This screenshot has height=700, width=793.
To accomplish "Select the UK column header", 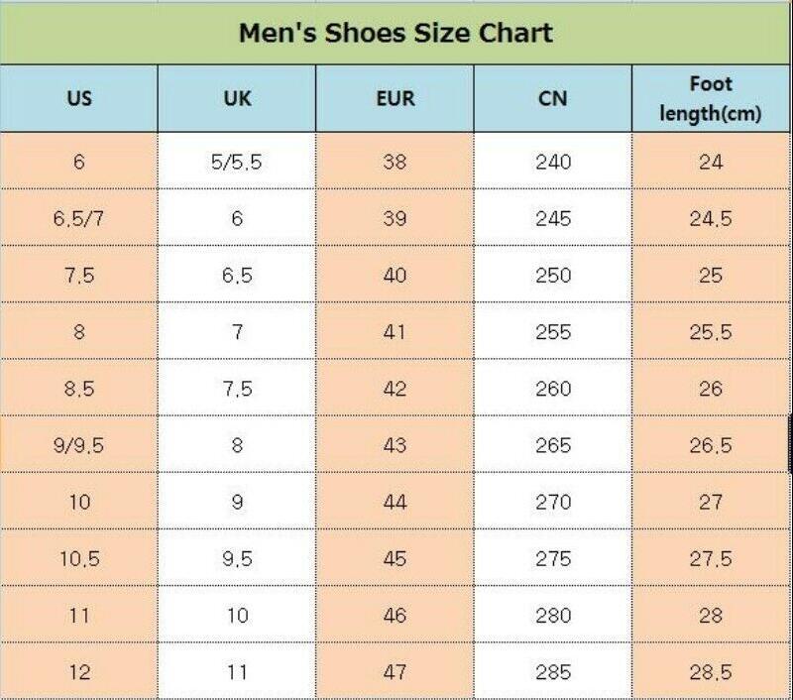I will click(x=237, y=98).
